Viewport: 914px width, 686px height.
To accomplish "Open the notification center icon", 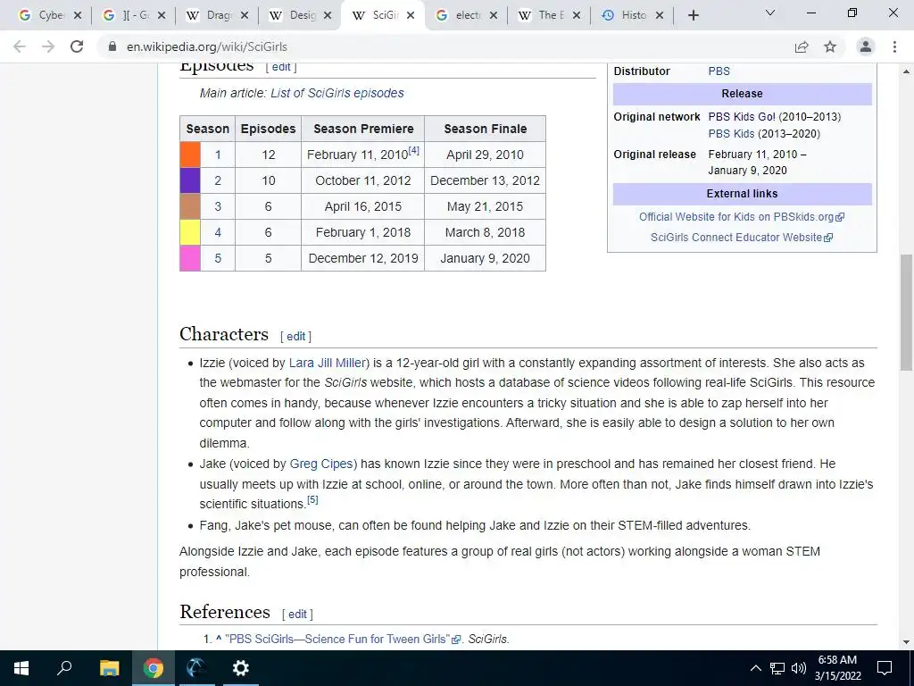I will [885, 668].
